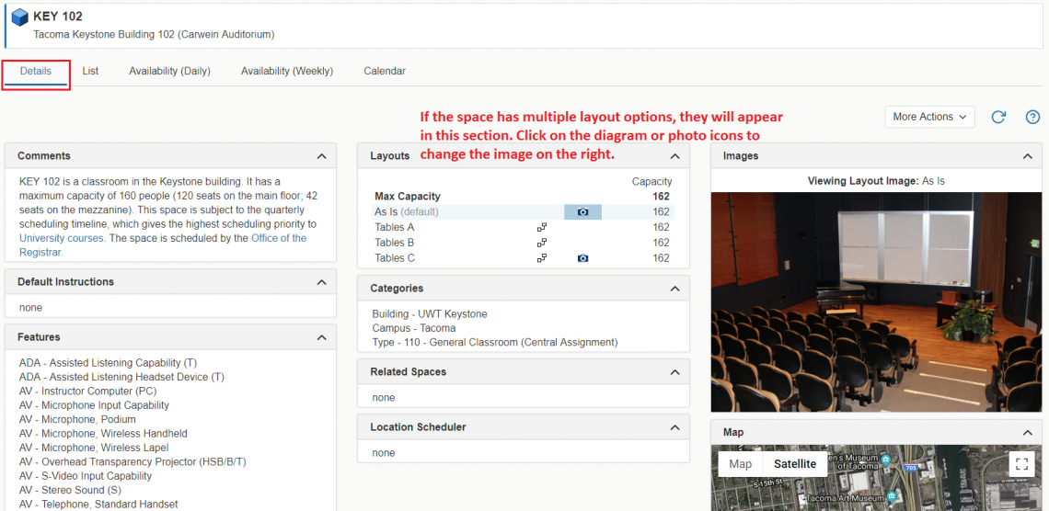Collapse the Layouts panel
1049x511 pixels.
click(x=674, y=156)
